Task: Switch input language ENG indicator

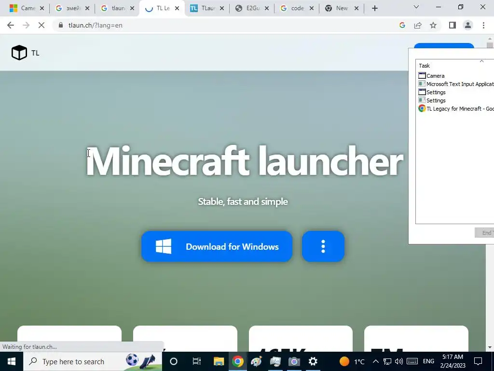Action: 428,361
